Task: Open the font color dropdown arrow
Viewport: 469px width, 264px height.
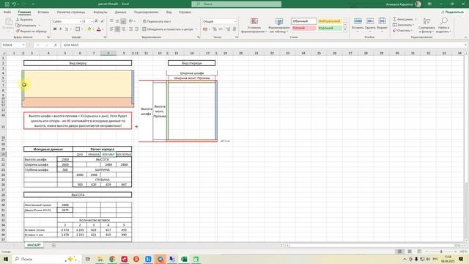Action: click(x=103, y=29)
